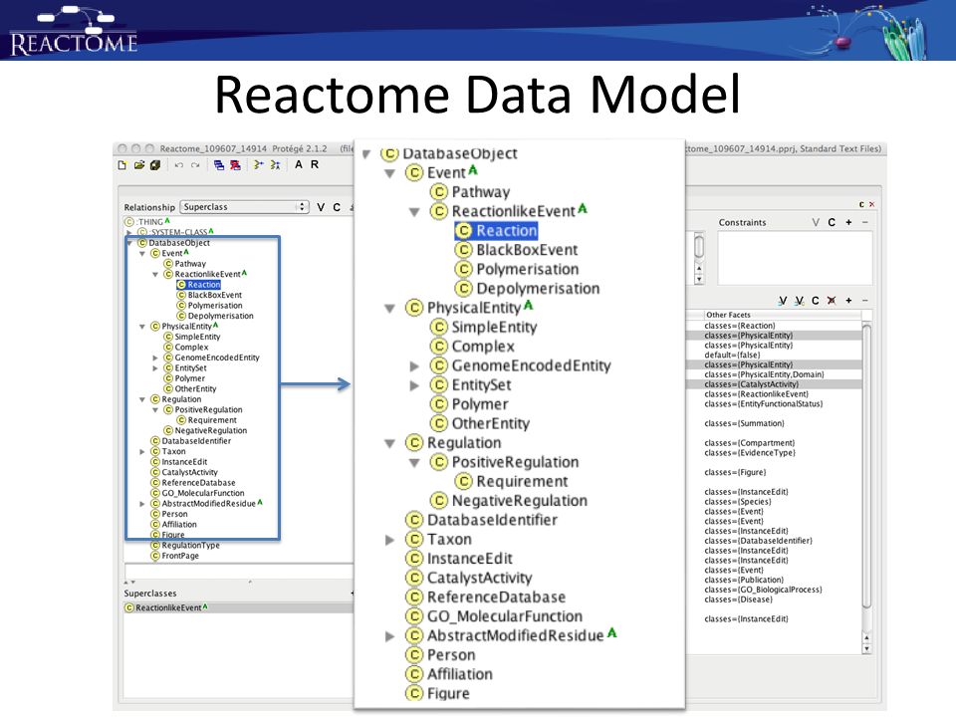
Task: Select the 'classes={ReactionlikeEvent}' facet row
Action: [756, 394]
